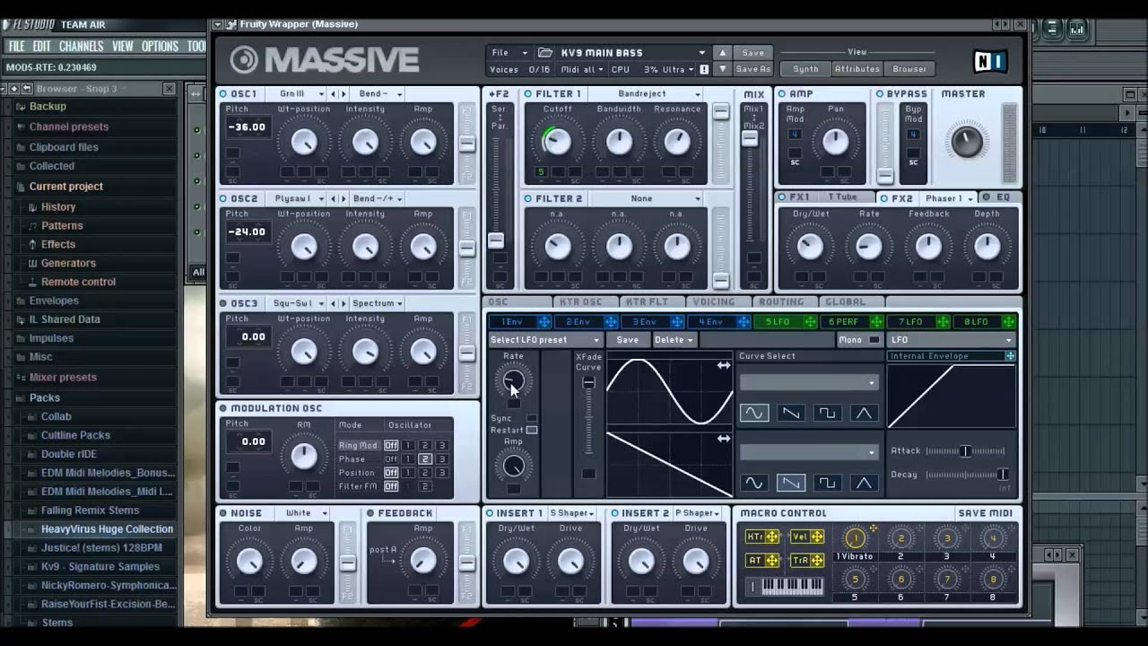Viewport: 1148px width, 646px height.
Task: Click the Native Instruments NI logo
Action: [x=990, y=61]
